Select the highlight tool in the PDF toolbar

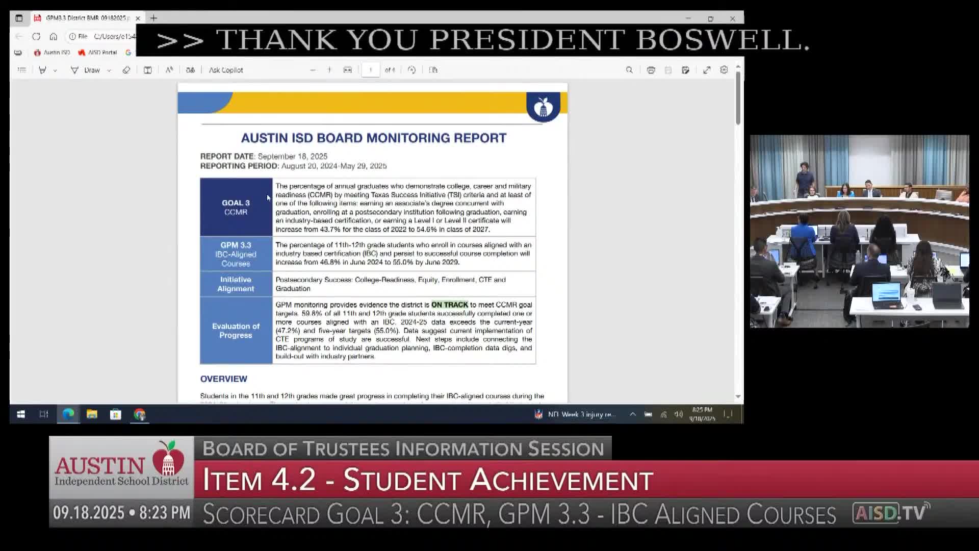point(43,70)
